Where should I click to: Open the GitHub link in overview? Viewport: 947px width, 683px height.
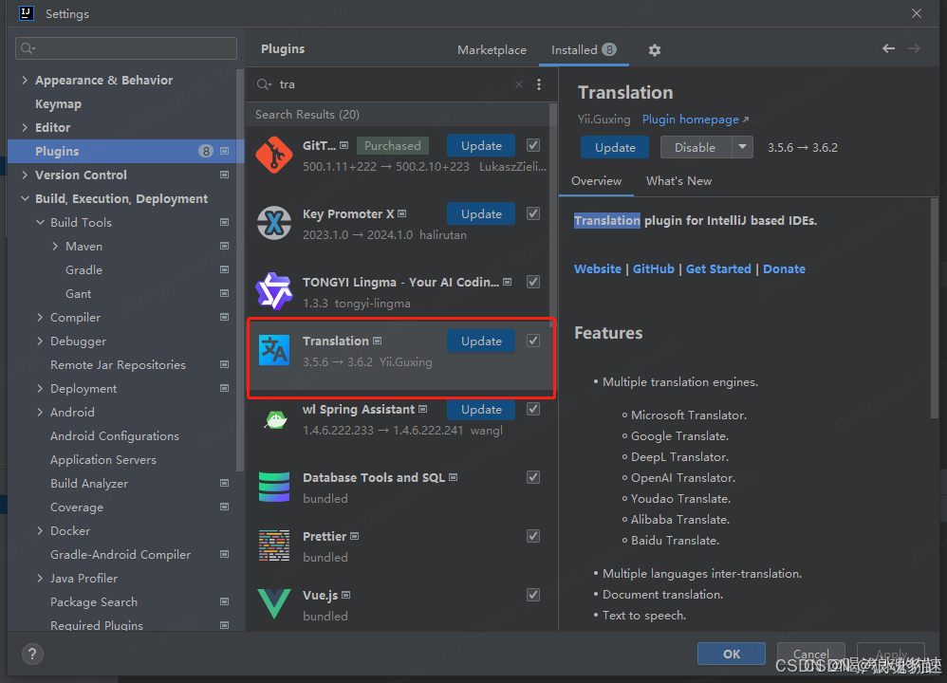(x=654, y=269)
